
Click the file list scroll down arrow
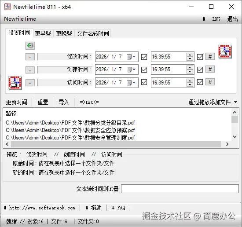[235, 137]
